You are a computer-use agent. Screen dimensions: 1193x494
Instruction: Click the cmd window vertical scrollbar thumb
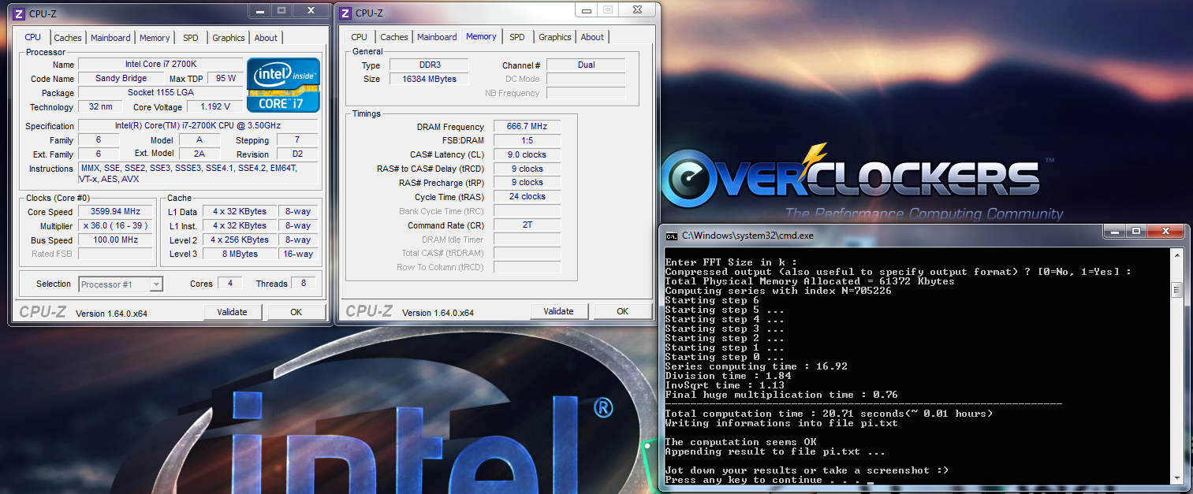(x=1177, y=290)
